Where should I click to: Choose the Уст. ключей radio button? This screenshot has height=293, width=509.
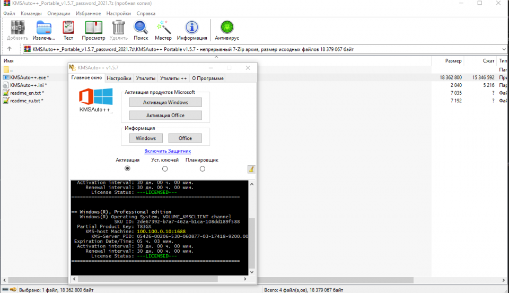pyautogui.click(x=165, y=168)
